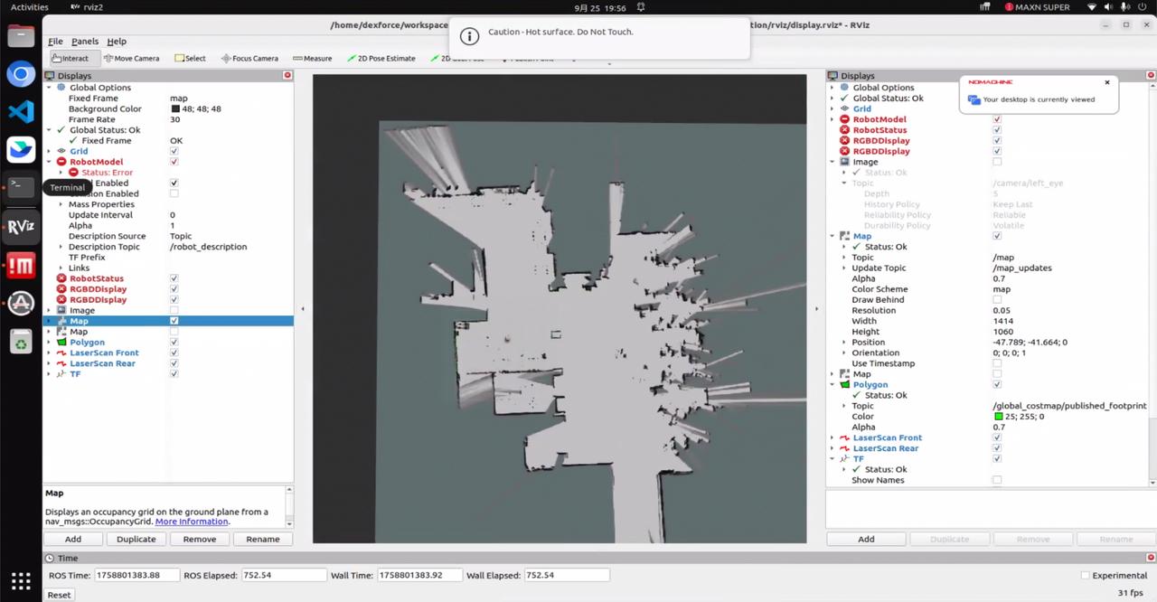Toggle RobotModel checkbox in left Displays panel
This screenshot has width=1157, height=602.
[174, 162]
